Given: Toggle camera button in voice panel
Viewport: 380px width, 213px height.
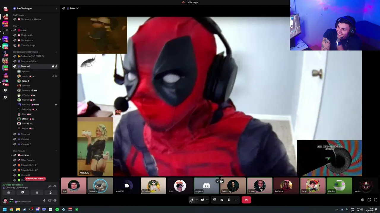Looking at the screenshot, I should click(x=9, y=193).
